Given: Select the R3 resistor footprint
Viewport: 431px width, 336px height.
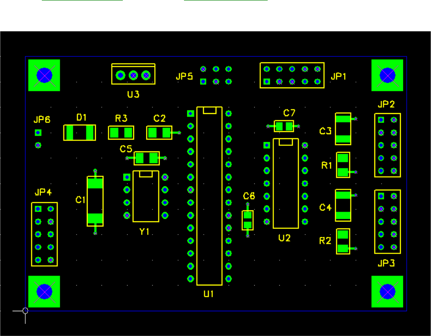Looking at the screenshot, I should coord(121,132).
